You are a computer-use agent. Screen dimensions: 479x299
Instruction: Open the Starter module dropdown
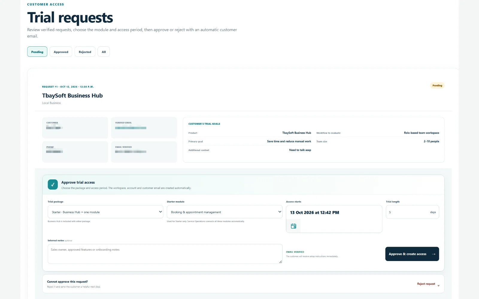tap(225, 212)
